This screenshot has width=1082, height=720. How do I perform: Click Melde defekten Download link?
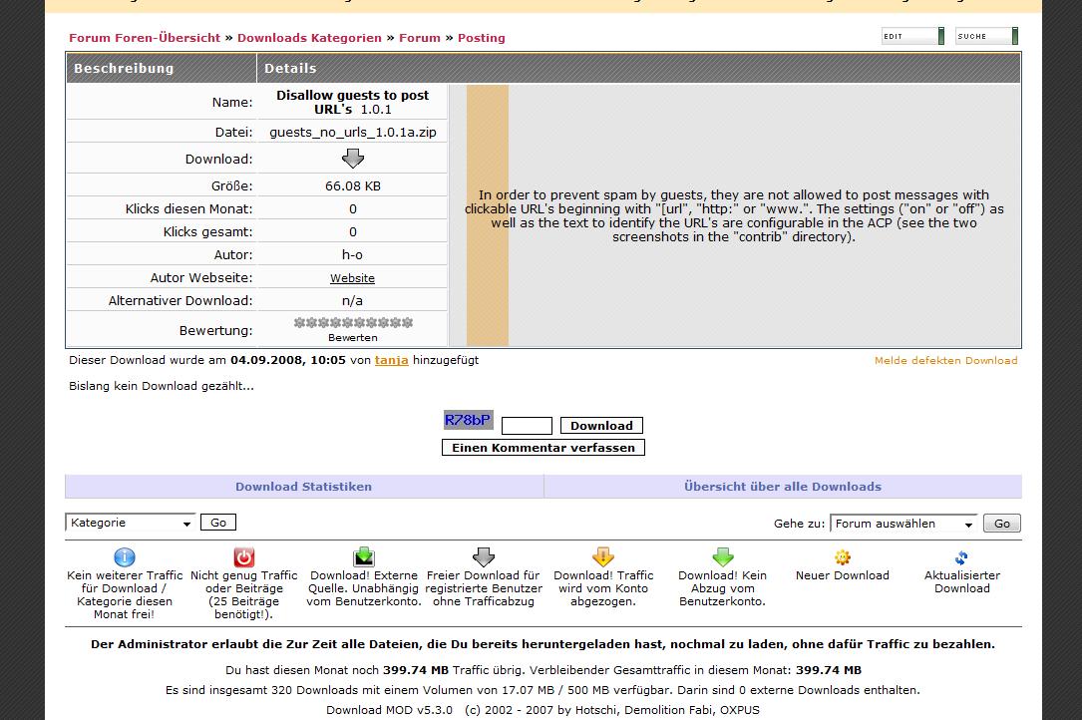[945, 360]
